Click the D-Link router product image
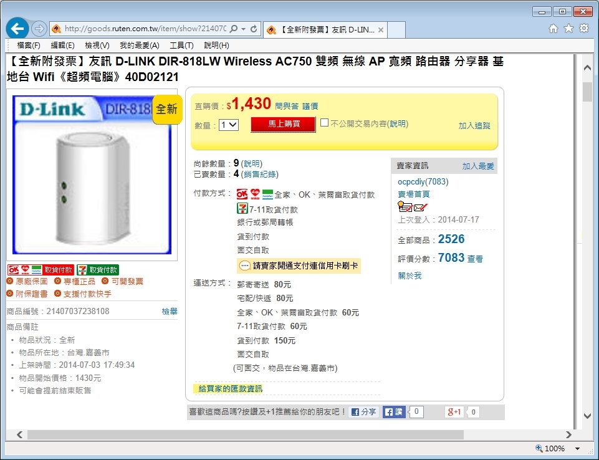The height and width of the screenshot is (460, 599). [92, 175]
